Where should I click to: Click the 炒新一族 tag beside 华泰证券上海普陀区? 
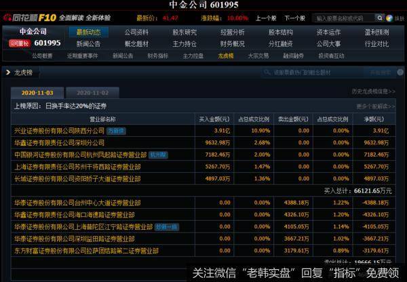[x=167, y=227]
